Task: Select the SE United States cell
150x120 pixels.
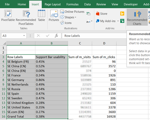Action: [21, 107]
